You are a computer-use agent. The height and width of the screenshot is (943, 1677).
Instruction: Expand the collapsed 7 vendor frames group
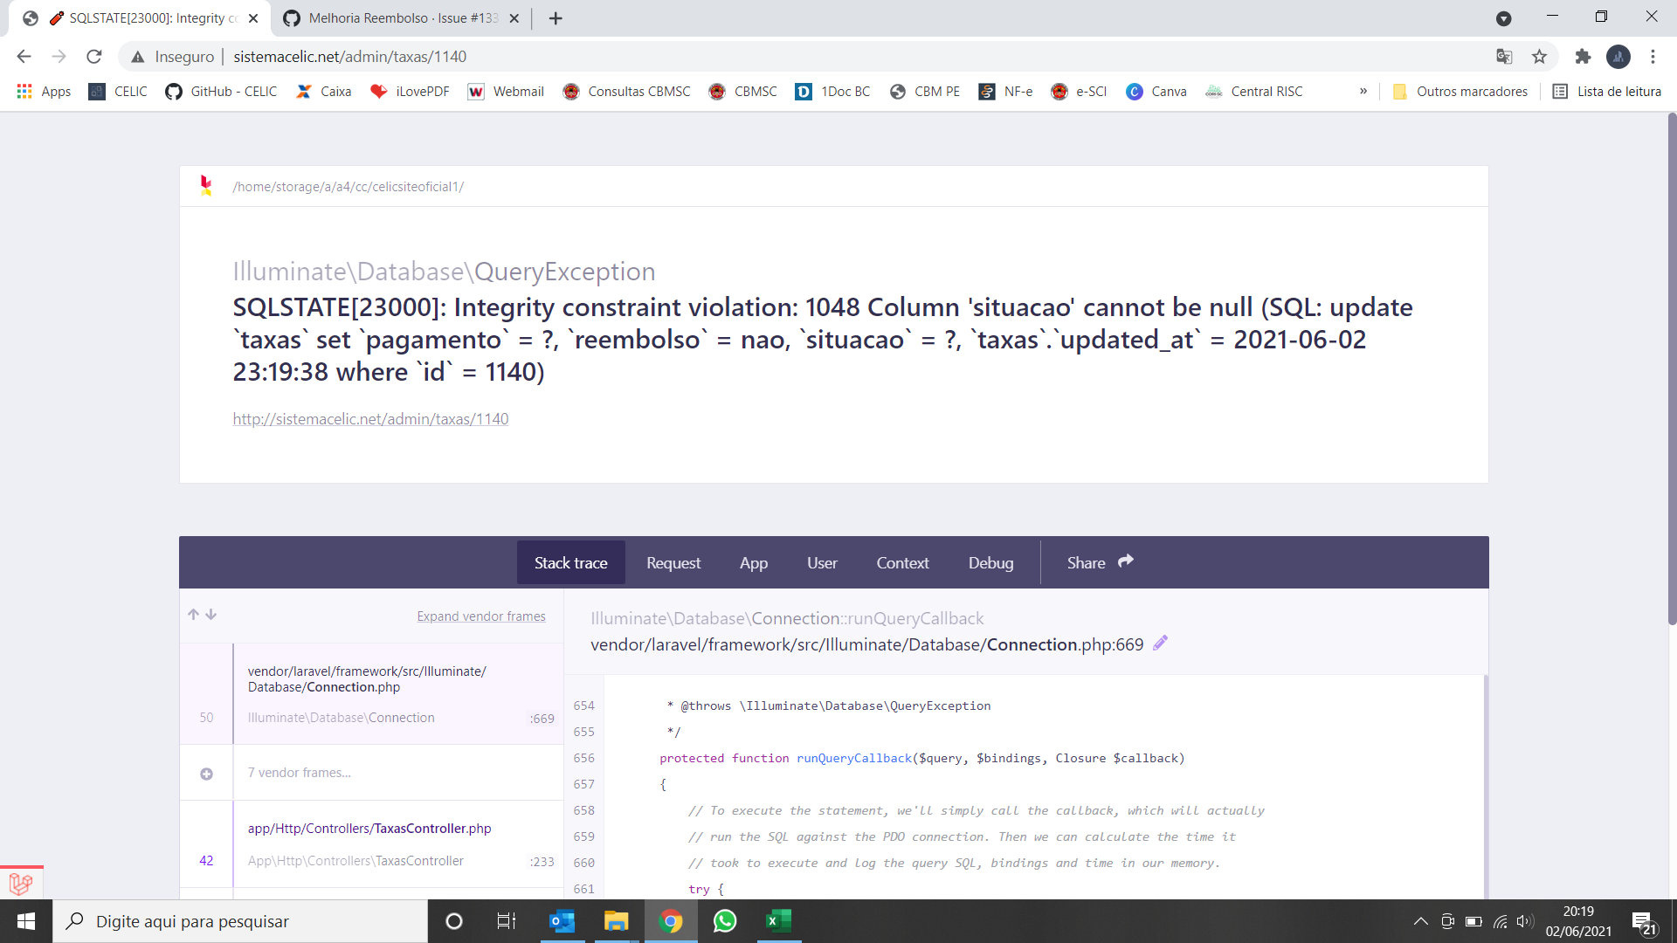click(x=206, y=774)
